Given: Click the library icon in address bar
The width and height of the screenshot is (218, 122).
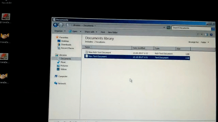Looking at the screenshot, I should (68, 25).
